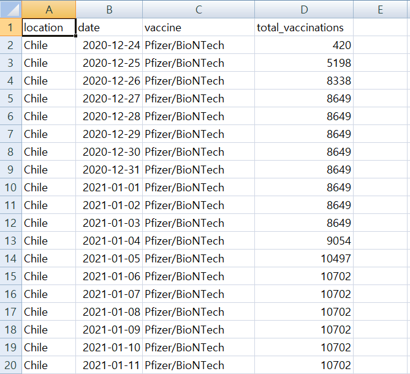410x374 pixels.
Task: Select the cell with date 2020-12-27
Action: [109, 98]
